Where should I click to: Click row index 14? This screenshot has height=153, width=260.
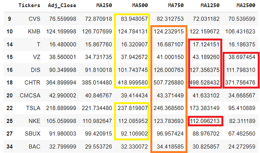click(9, 44)
